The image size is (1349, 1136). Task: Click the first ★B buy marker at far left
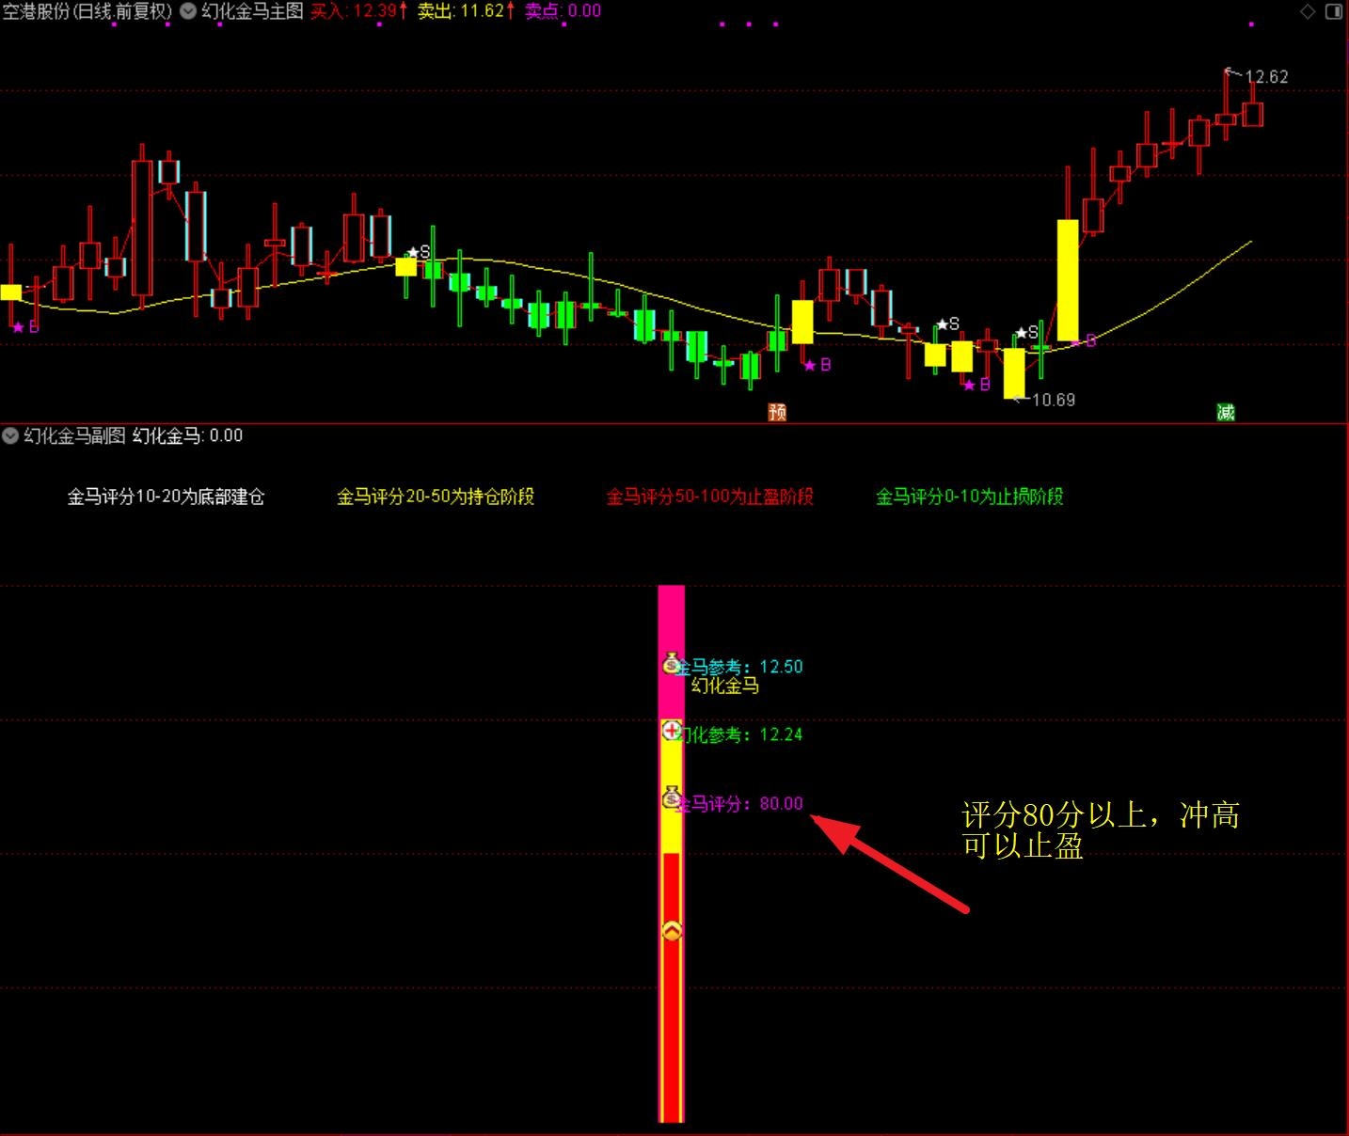[25, 327]
